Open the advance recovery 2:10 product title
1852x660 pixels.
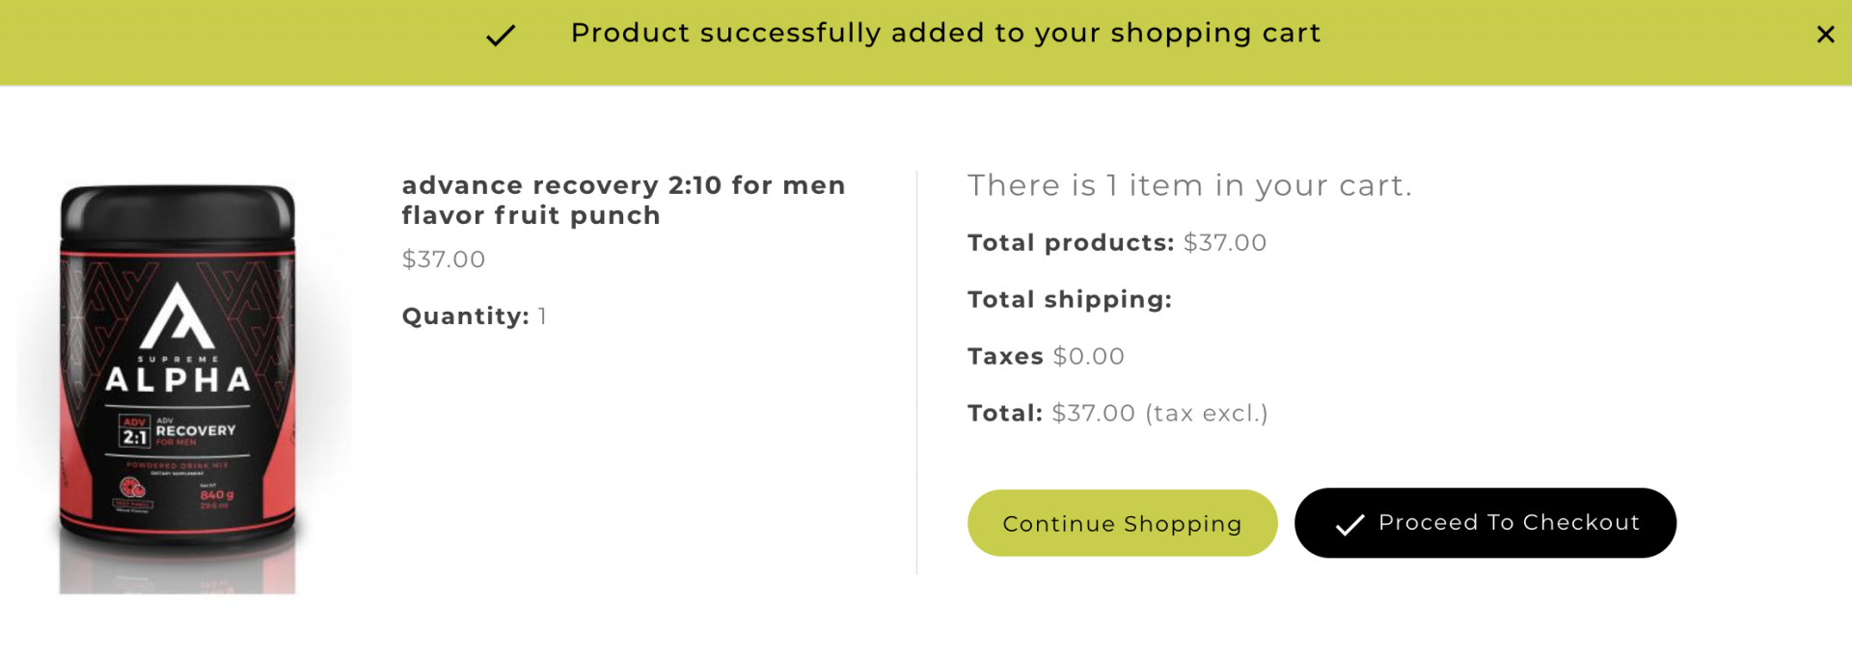pyautogui.click(x=623, y=200)
